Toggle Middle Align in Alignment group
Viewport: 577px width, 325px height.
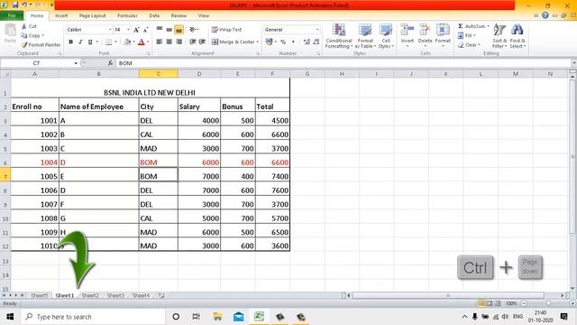tap(169, 30)
